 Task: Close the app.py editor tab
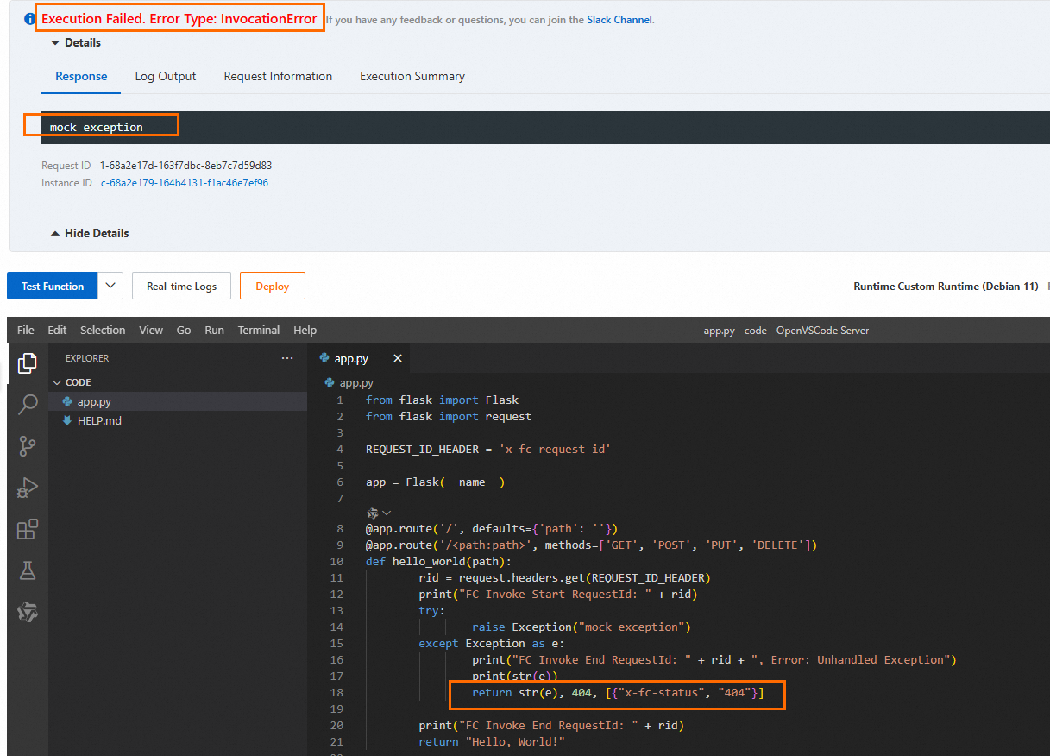tap(398, 358)
